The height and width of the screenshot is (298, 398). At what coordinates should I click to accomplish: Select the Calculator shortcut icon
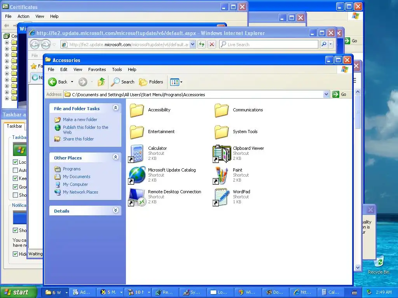click(x=137, y=153)
